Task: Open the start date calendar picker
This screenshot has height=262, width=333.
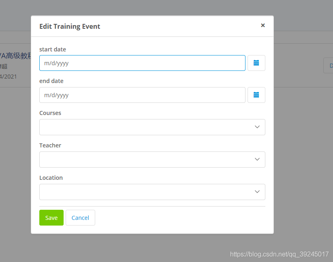Action: point(256,63)
